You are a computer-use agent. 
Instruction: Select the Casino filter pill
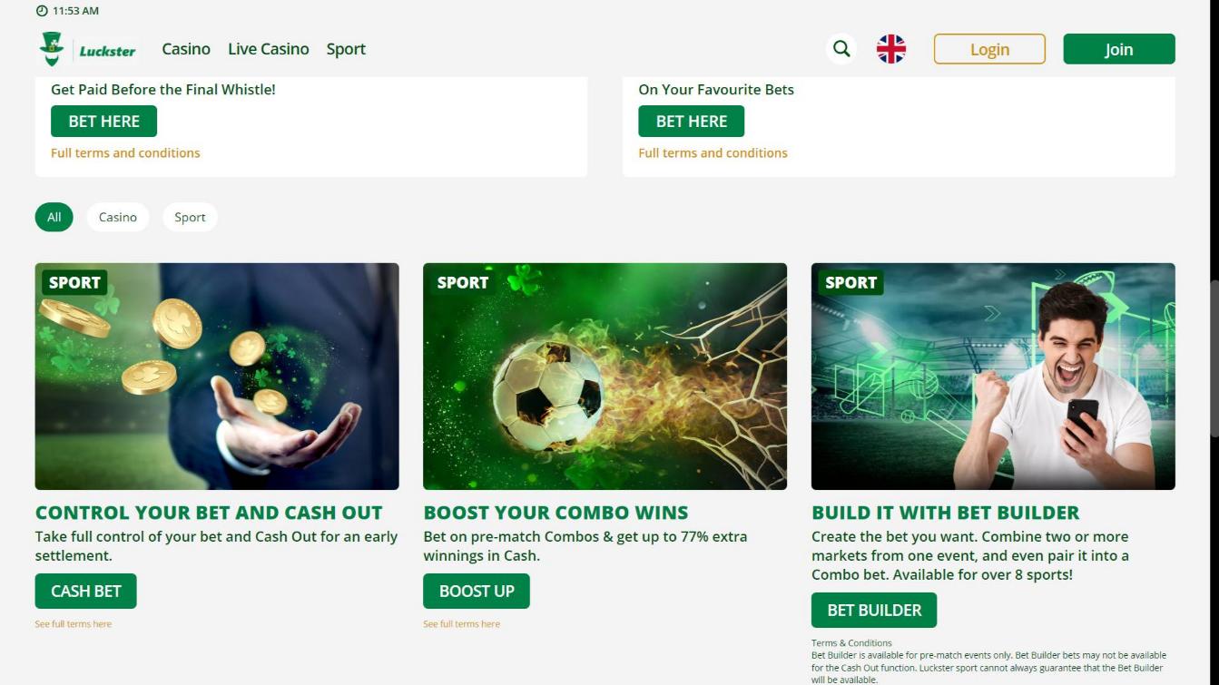118,217
